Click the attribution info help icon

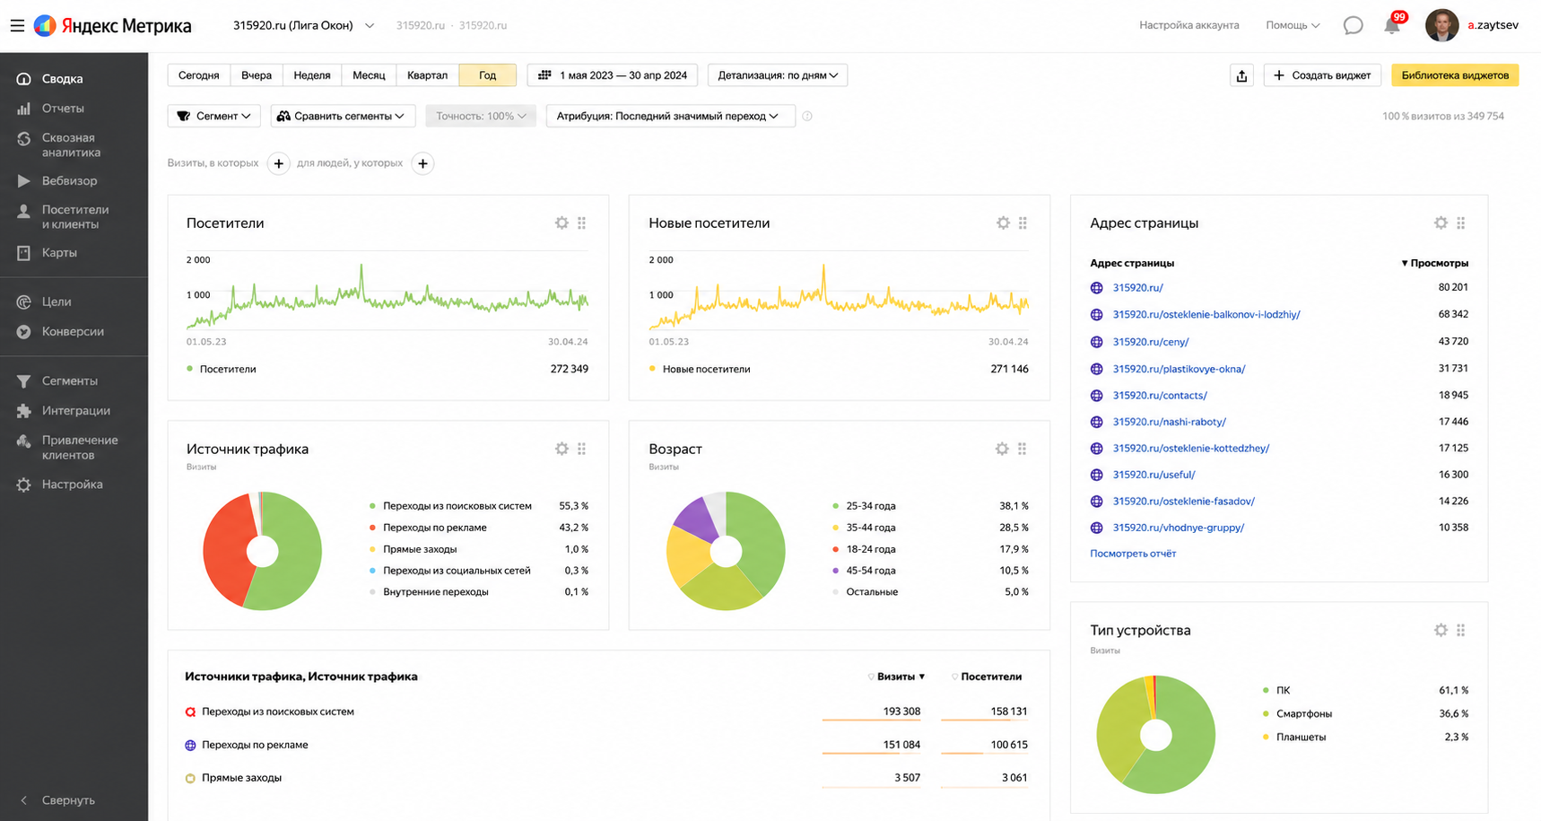[x=807, y=116]
